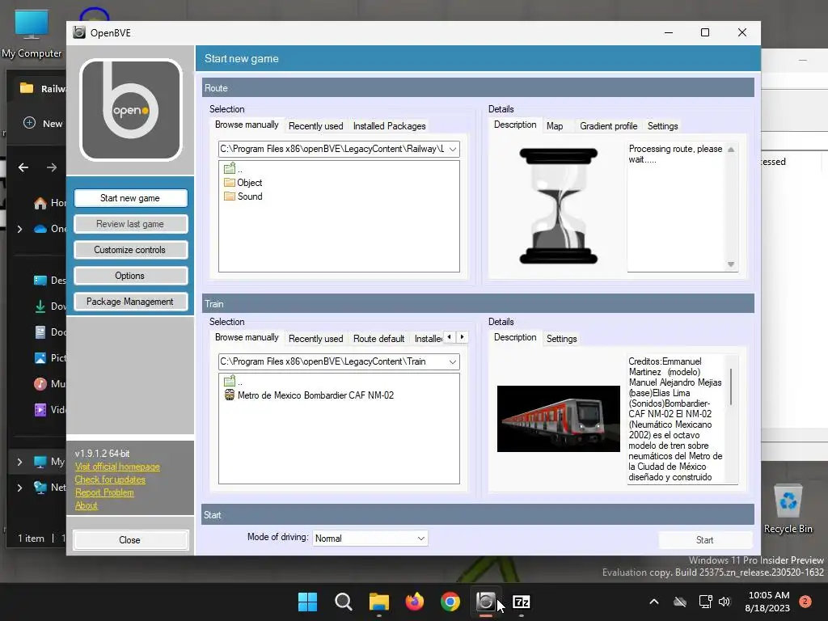Open network status tray icon

point(705,602)
